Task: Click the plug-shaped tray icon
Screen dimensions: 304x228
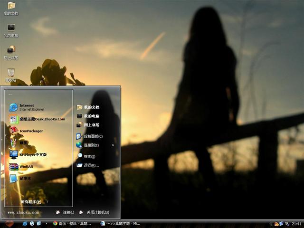Action: coord(287,224)
